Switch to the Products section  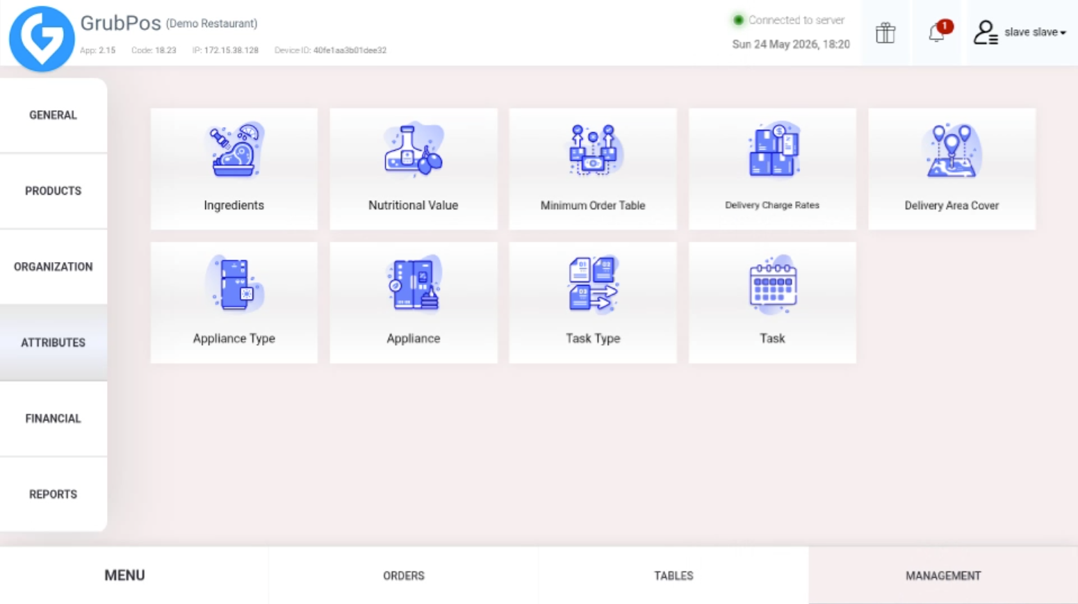tap(54, 191)
